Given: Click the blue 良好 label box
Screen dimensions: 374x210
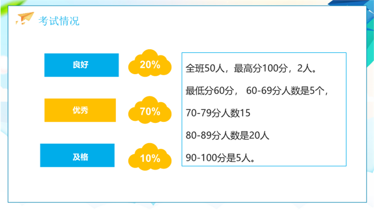Looking at the screenshot, I should pos(81,65).
